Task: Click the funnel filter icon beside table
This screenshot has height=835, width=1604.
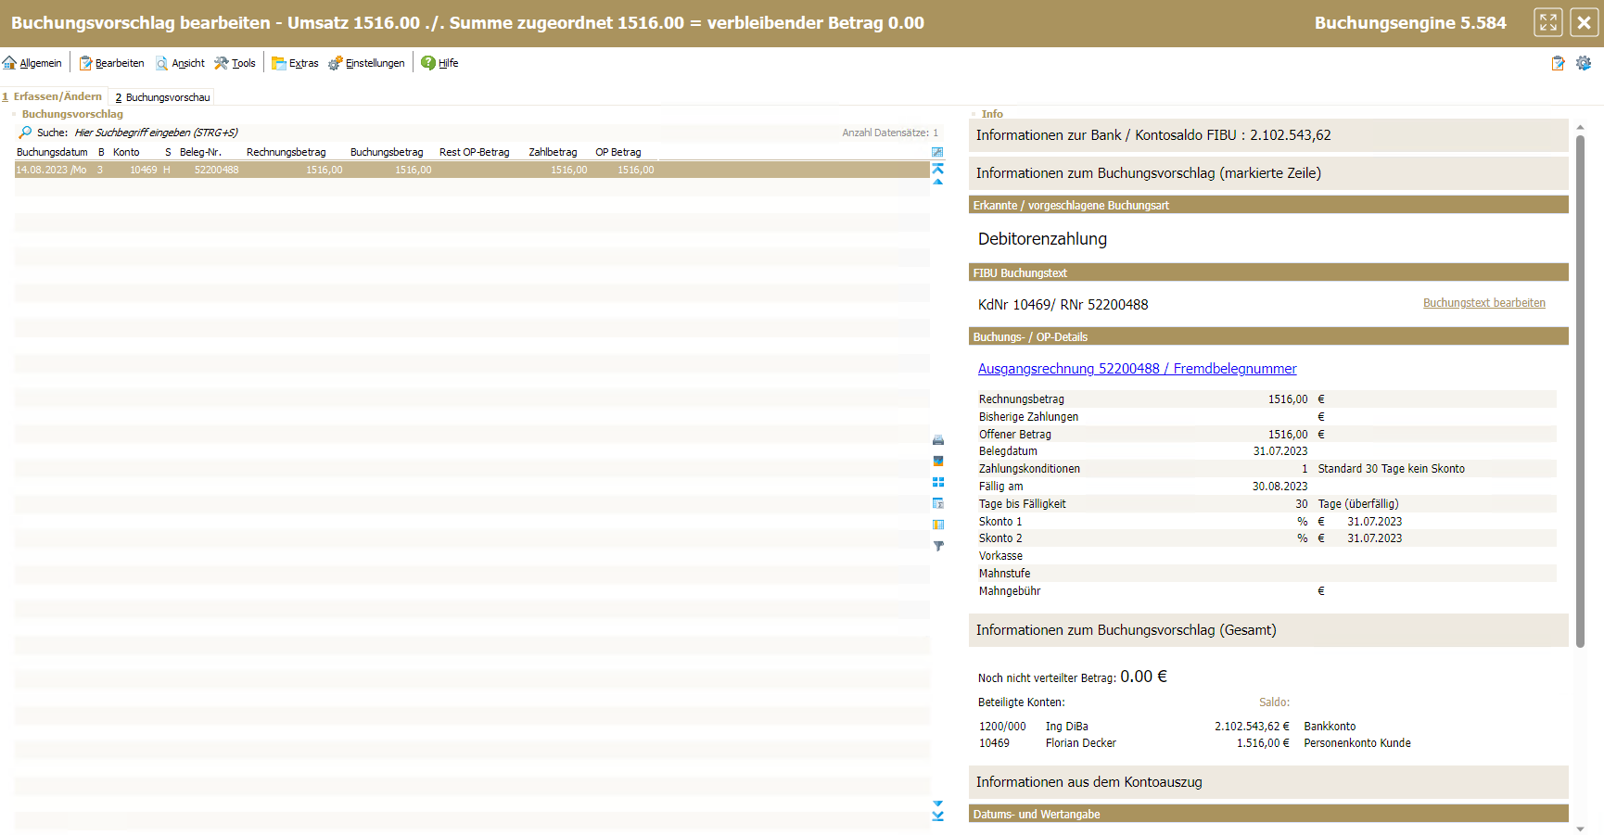Action: [937, 547]
